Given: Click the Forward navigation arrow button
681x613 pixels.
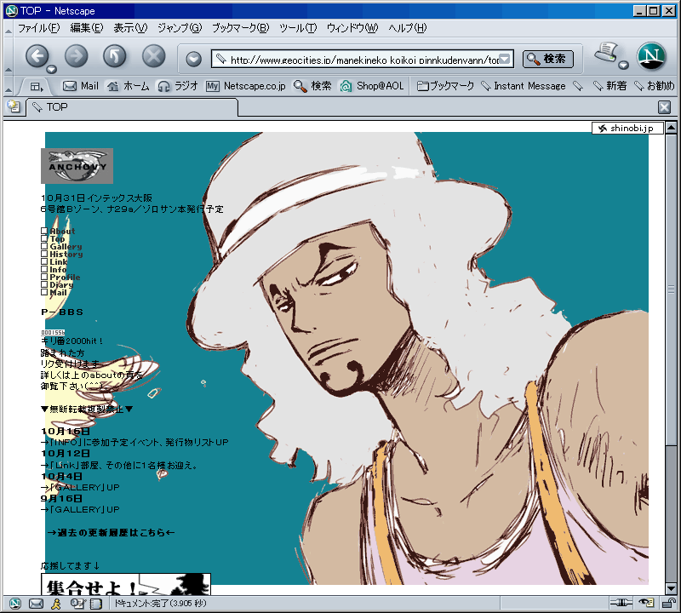Looking at the screenshot, I should pyautogui.click(x=76, y=56).
